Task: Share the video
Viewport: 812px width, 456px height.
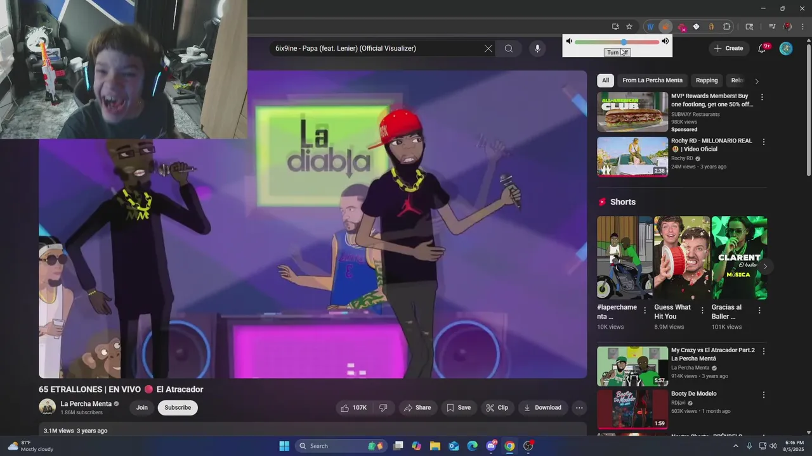Action: click(x=417, y=408)
